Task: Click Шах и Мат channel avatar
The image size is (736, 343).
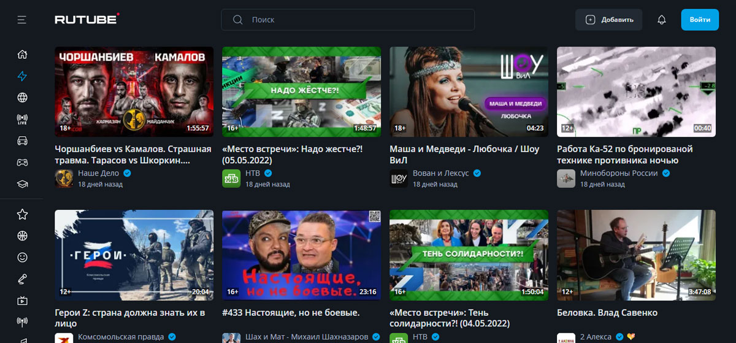Action: pos(231,338)
